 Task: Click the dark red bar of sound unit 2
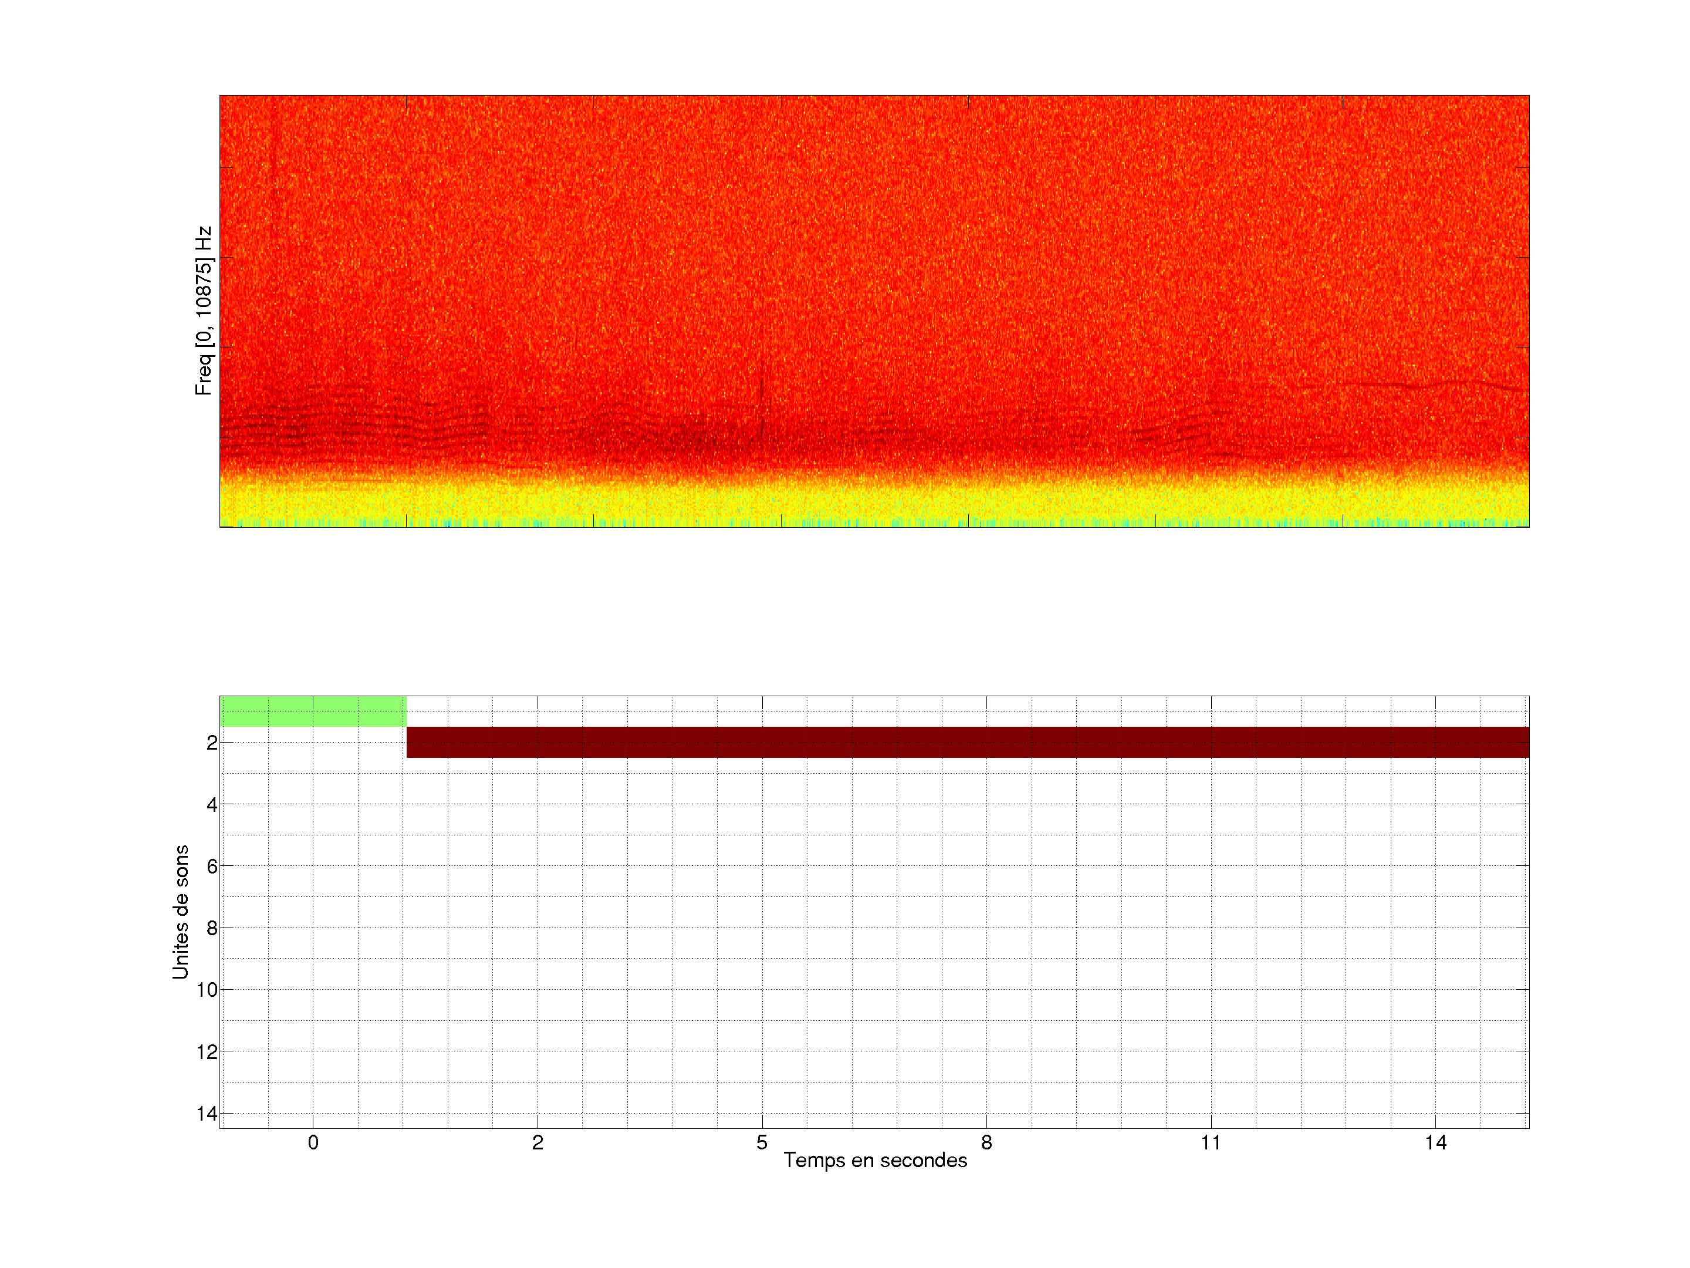(966, 742)
